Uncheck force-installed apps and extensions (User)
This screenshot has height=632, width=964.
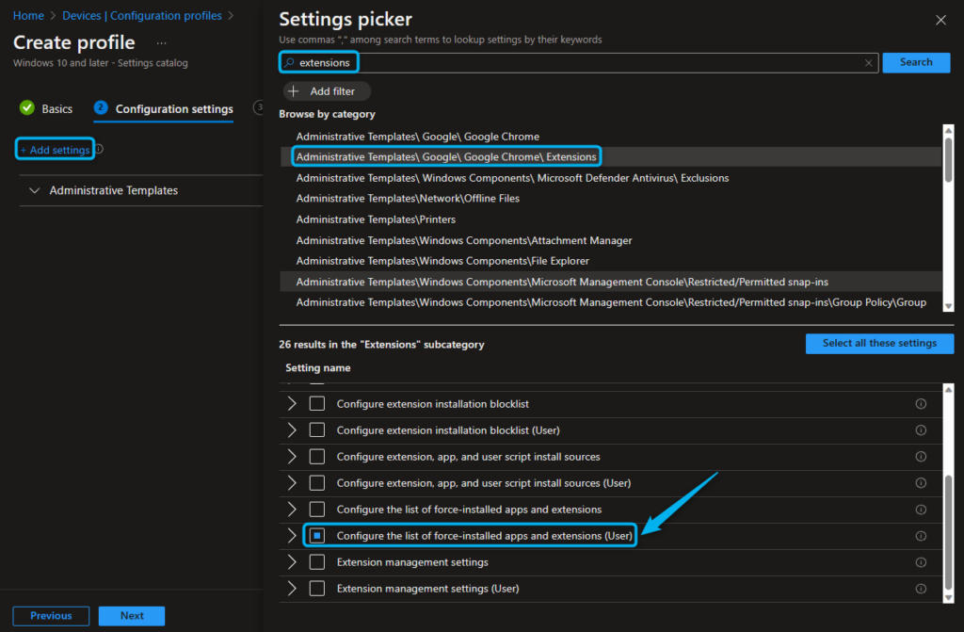(x=318, y=536)
